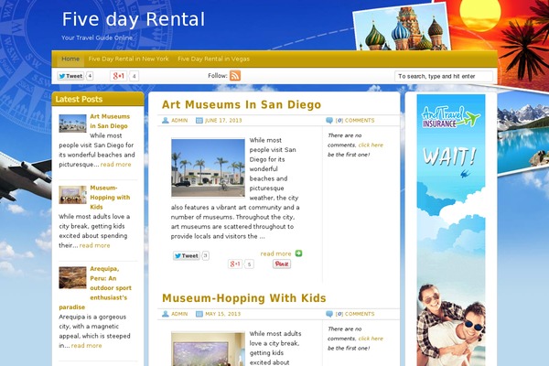This screenshot has height=366, width=549.
Task: Click the author icon on the Art Museums post
Action: 166,120
